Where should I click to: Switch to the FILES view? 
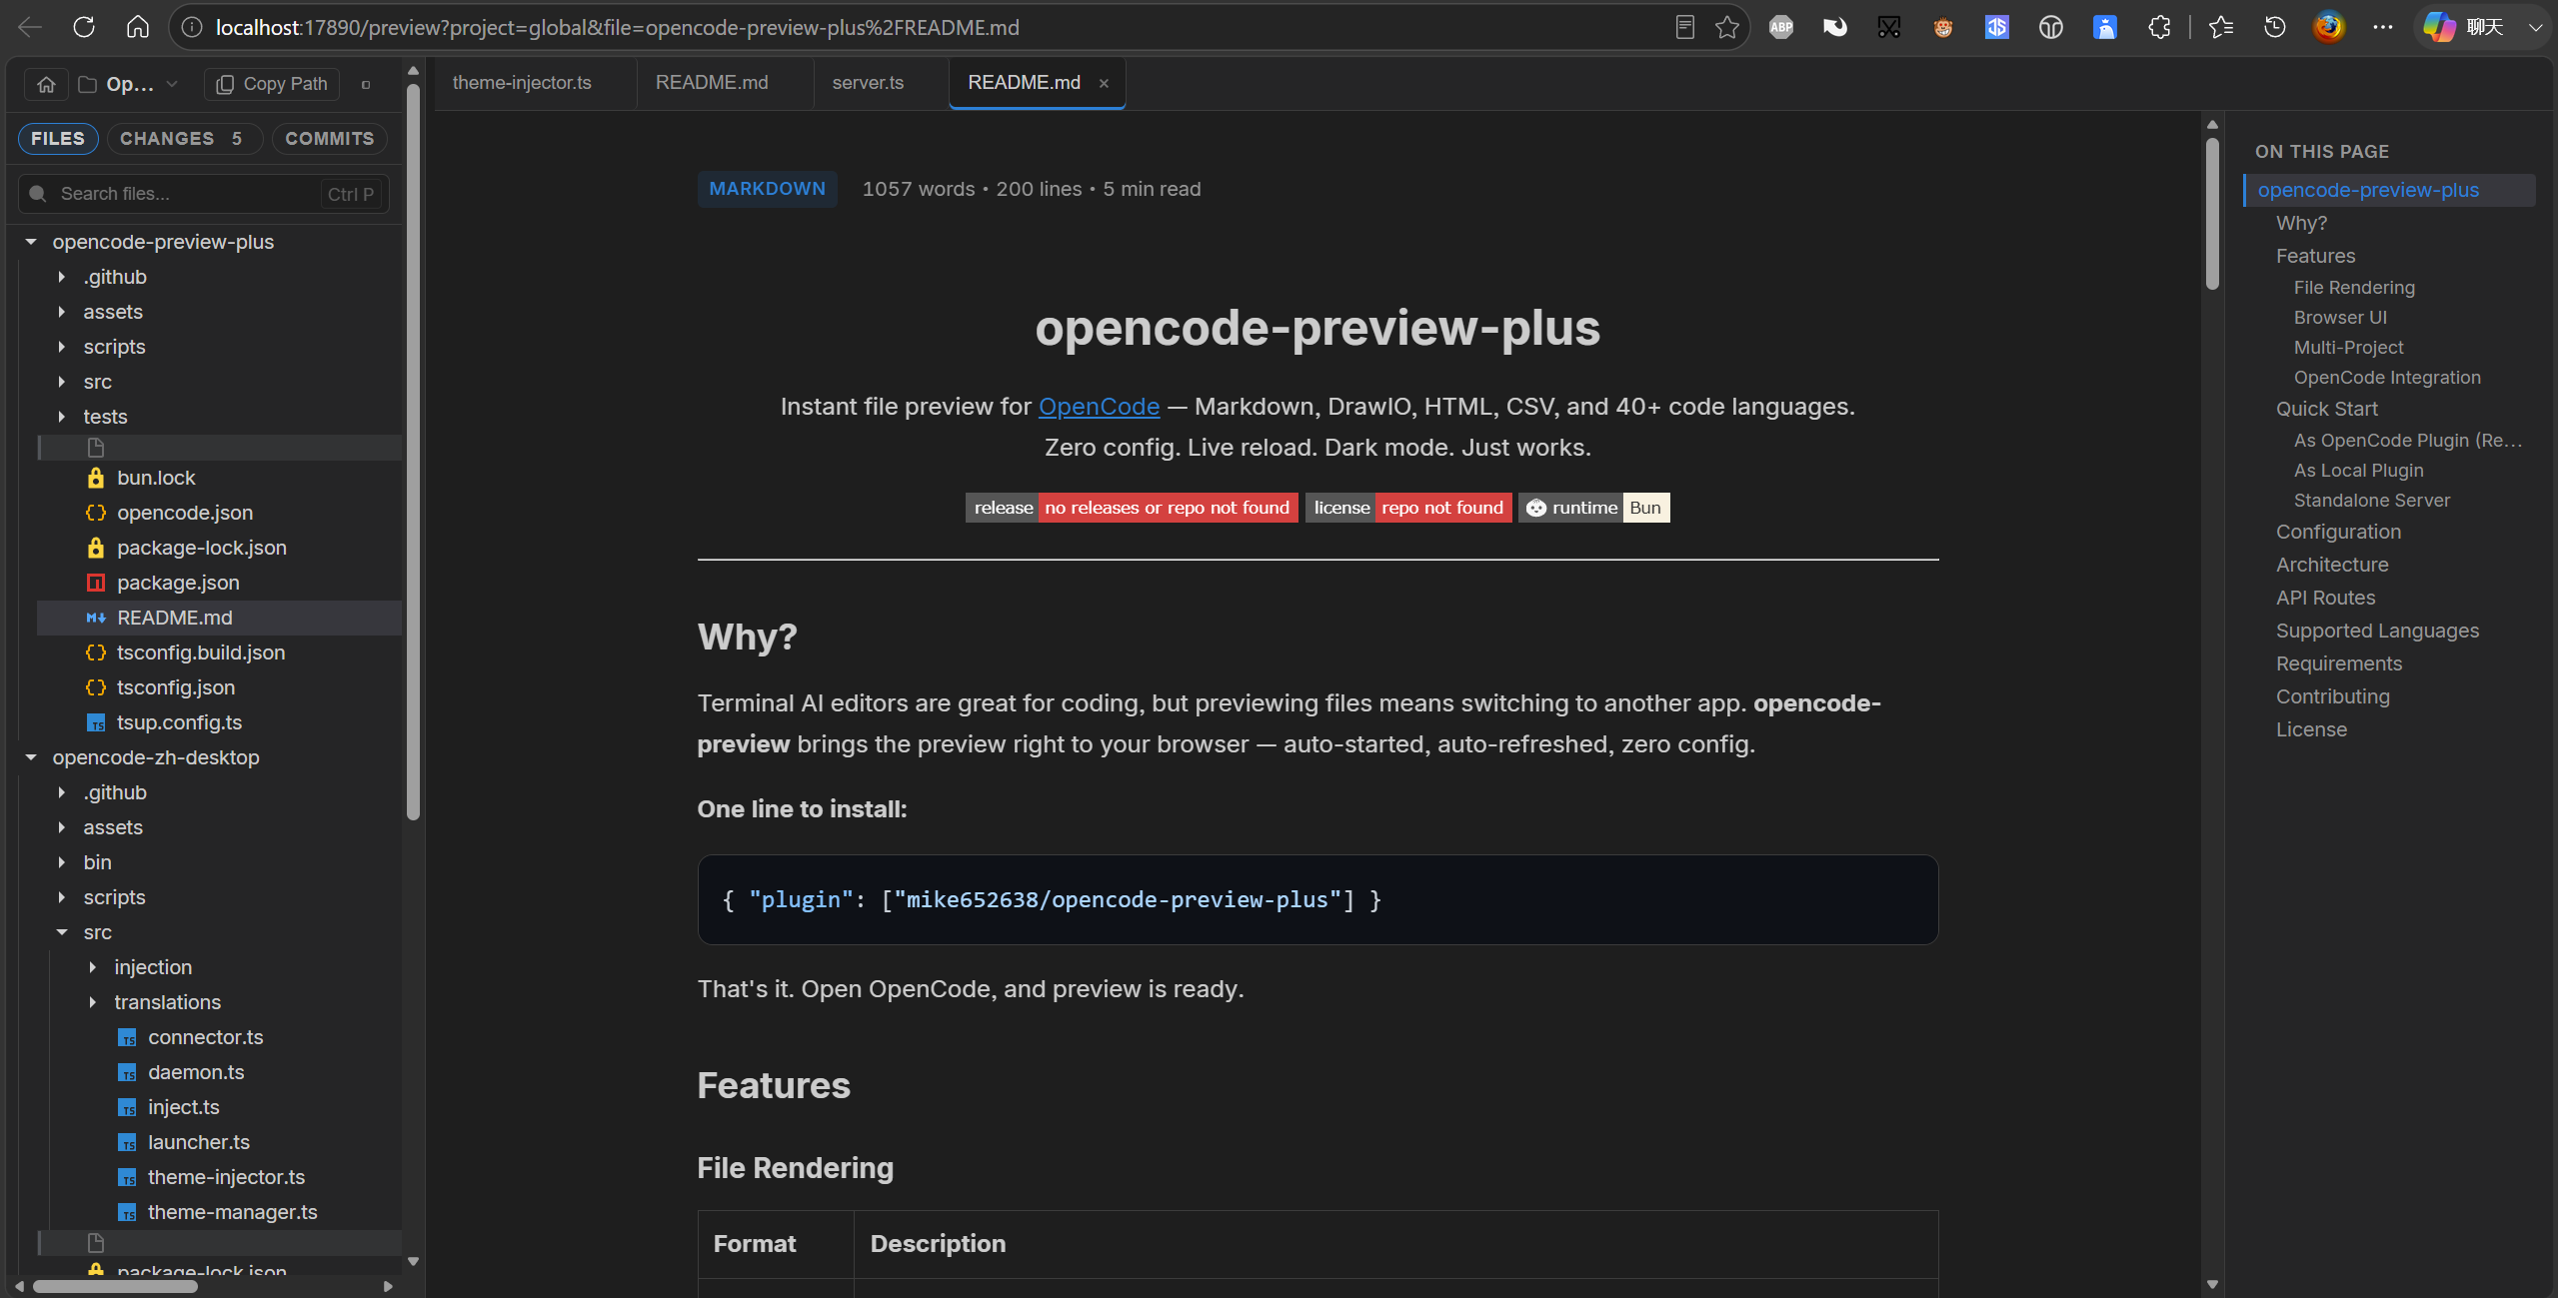[58, 139]
